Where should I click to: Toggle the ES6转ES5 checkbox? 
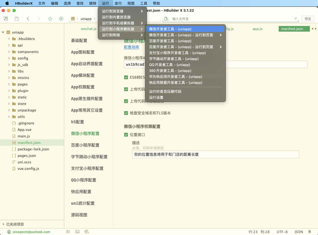(126, 77)
